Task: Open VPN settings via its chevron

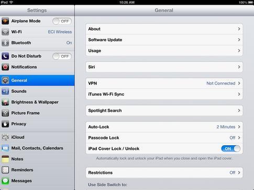Action: click(239, 84)
